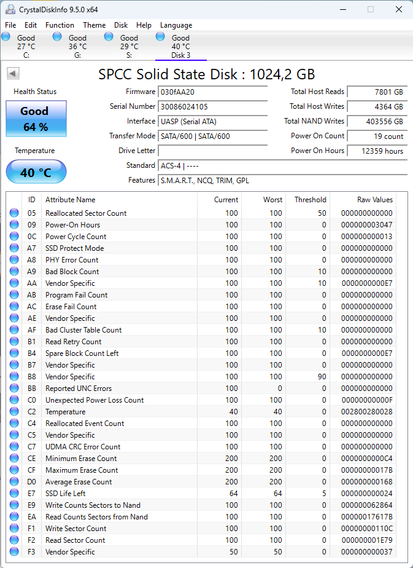Click raw value 000000003047
The image size is (413, 568).
pos(367,225)
